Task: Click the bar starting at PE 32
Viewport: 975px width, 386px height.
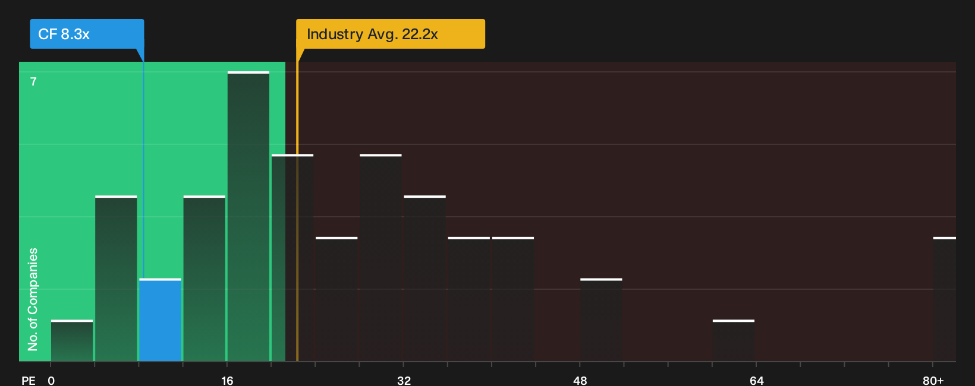Action: point(425,279)
